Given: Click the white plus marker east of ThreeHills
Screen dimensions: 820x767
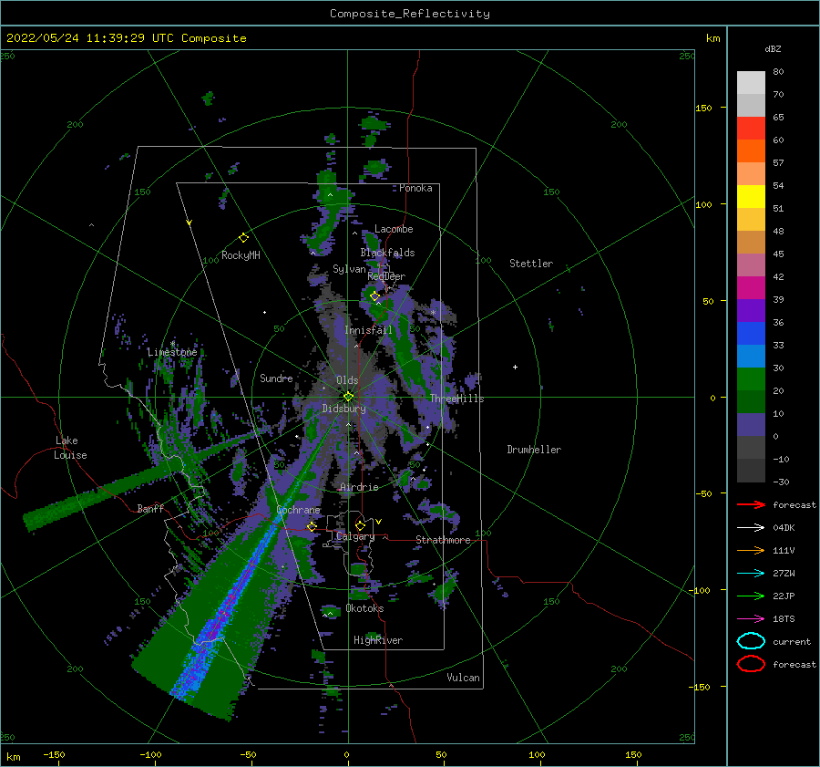Looking at the screenshot, I should 515,367.
